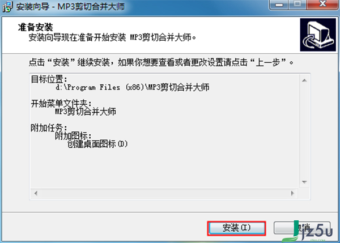
Task: Click the scroll down arrow in summary box
Action: [x=304, y=182]
